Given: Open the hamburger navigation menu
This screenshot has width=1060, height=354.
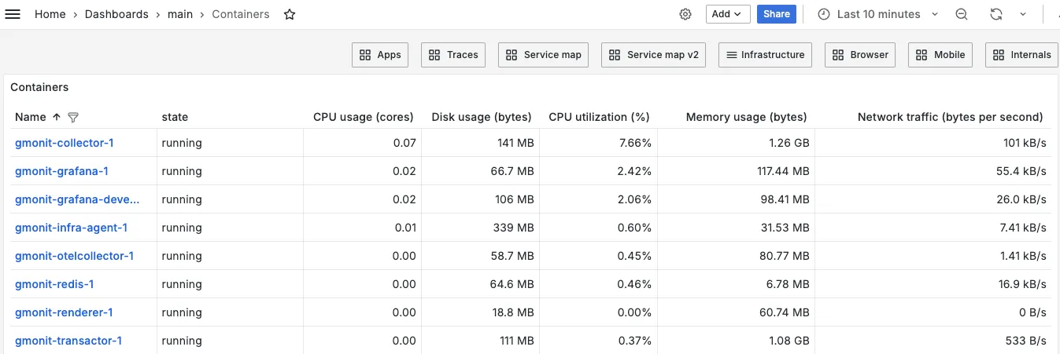Looking at the screenshot, I should click(x=13, y=14).
